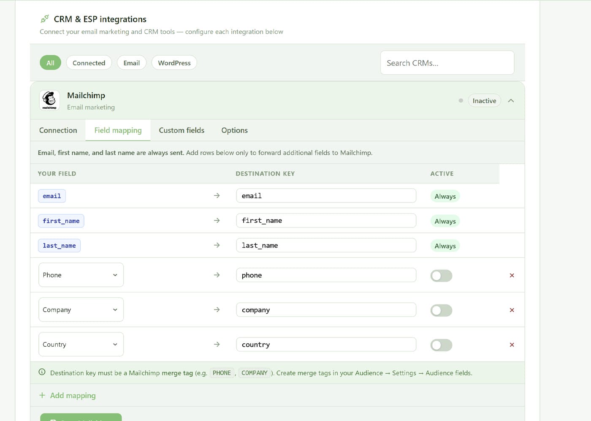Remove the Company mapping row
The width and height of the screenshot is (591, 421).
point(512,310)
